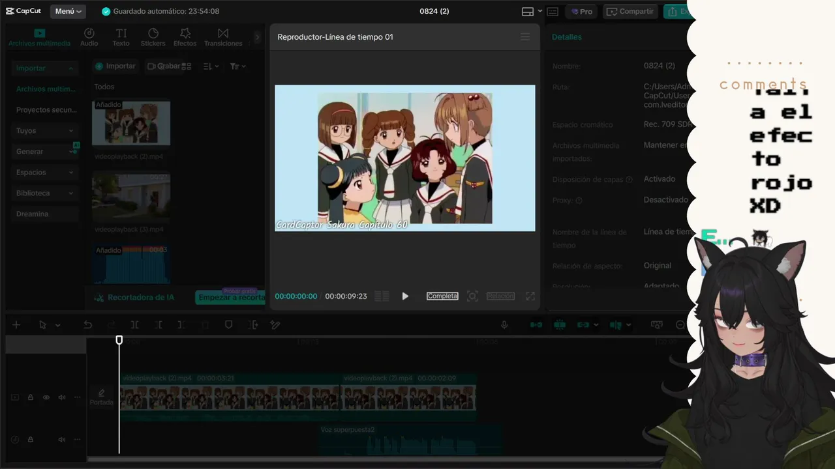Open Dreamina in the sidebar

45,214
